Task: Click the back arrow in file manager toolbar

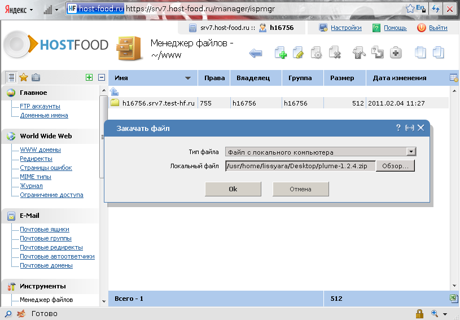Action: tap(256, 54)
